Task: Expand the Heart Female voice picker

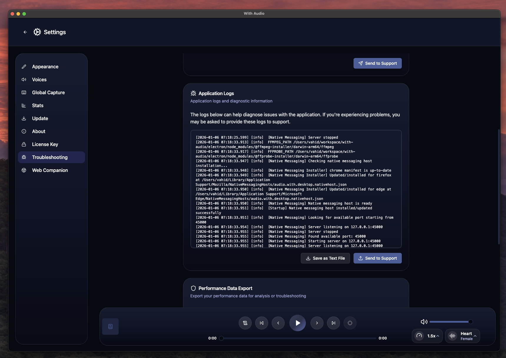Action: (462, 336)
